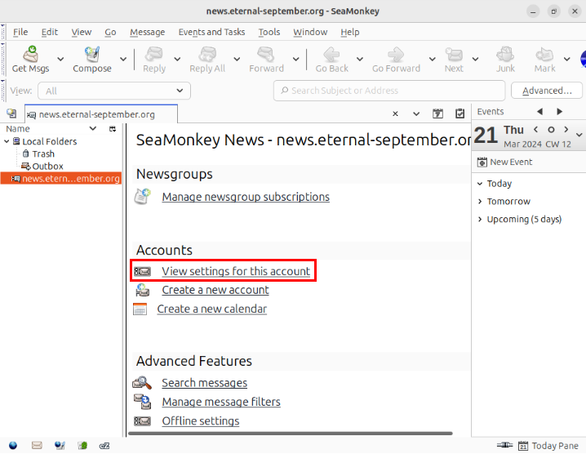This screenshot has height=454, width=586.
Task: Click the Go Back arrow icon
Action: pos(331,55)
